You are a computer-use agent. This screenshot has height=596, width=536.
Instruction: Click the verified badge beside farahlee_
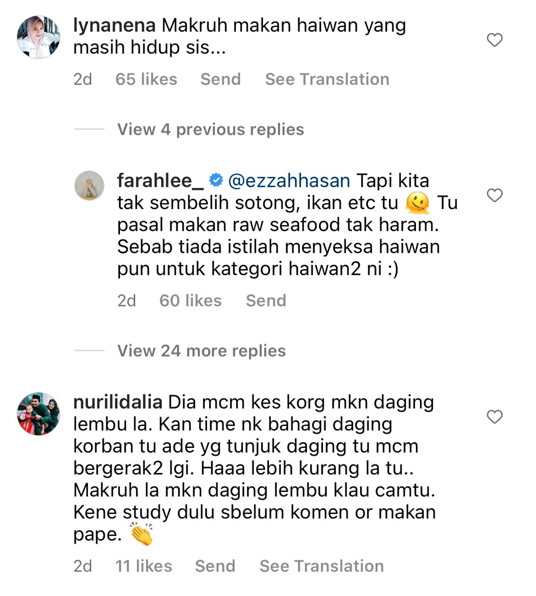(216, 180)
